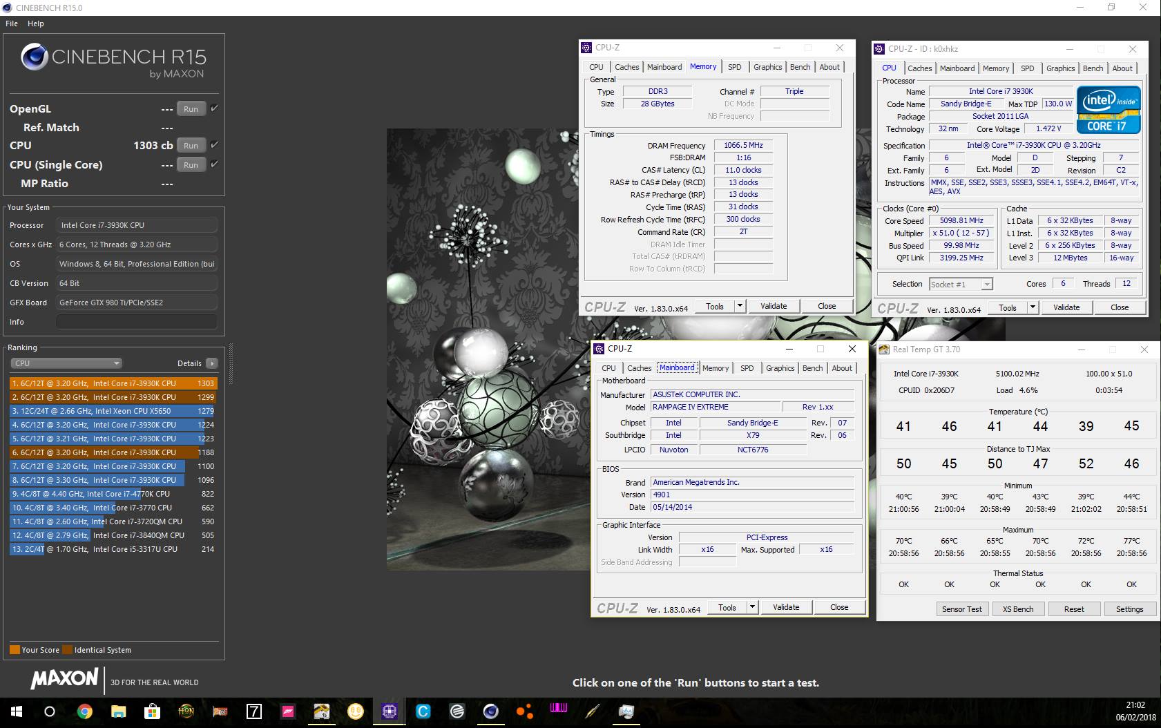Open the magenta barcode taskbar icon
1161x728 pixels.
(558, 709)
